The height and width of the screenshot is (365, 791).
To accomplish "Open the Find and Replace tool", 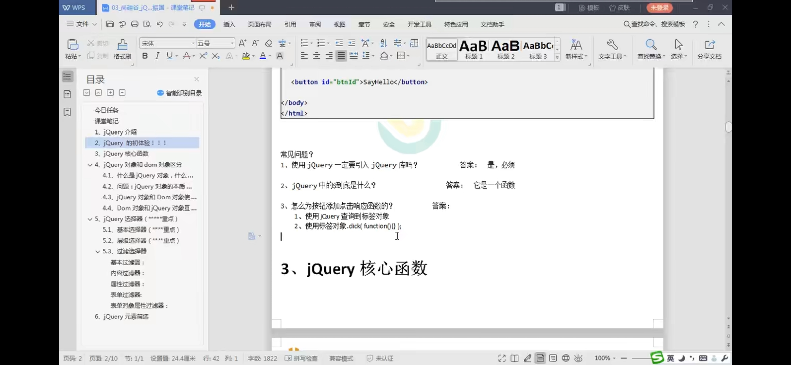I will (651, 49).
